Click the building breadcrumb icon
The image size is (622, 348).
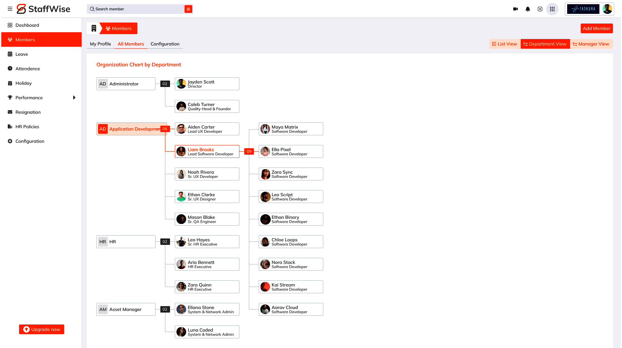[94, 28]
